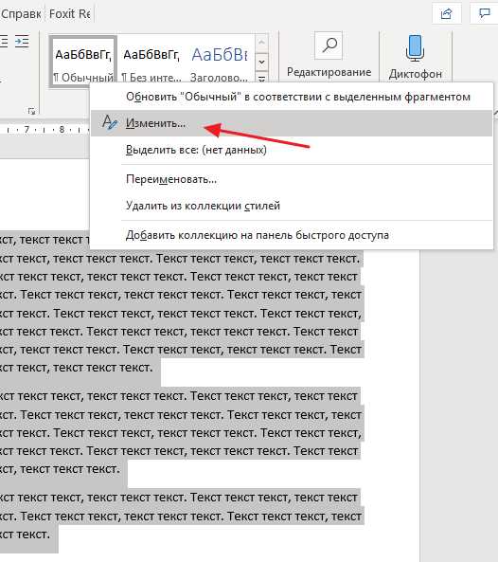Screen dimensions: 498x562
Task: Expand the full styles gallery
Action: coord(261,78)
